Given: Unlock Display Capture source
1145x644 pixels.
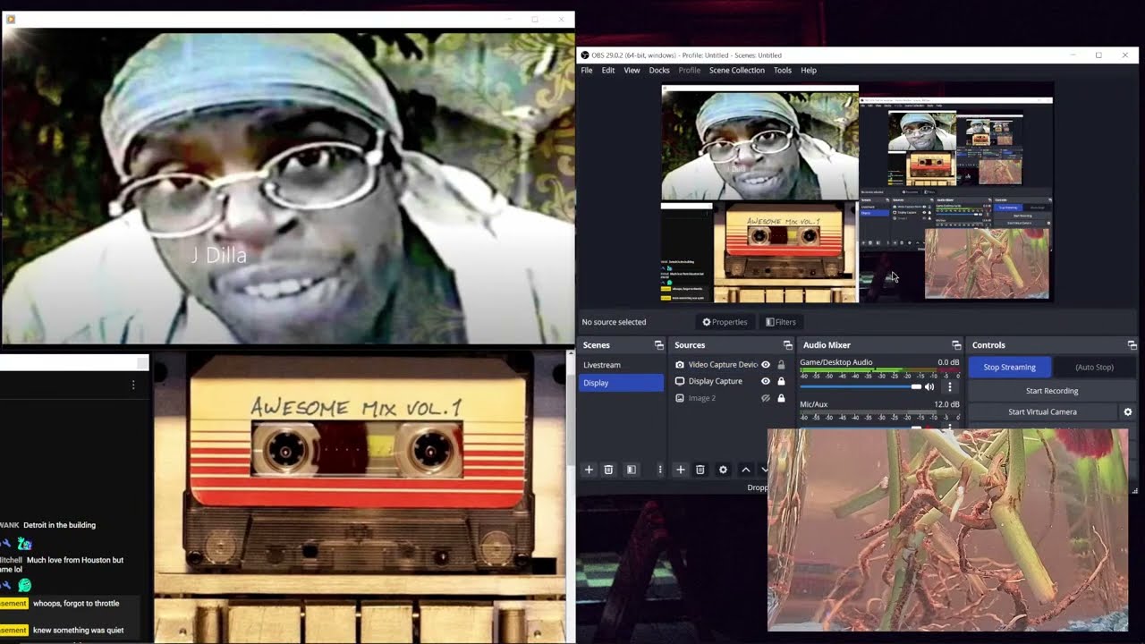Looking at the screenshot, I should 781,381.
